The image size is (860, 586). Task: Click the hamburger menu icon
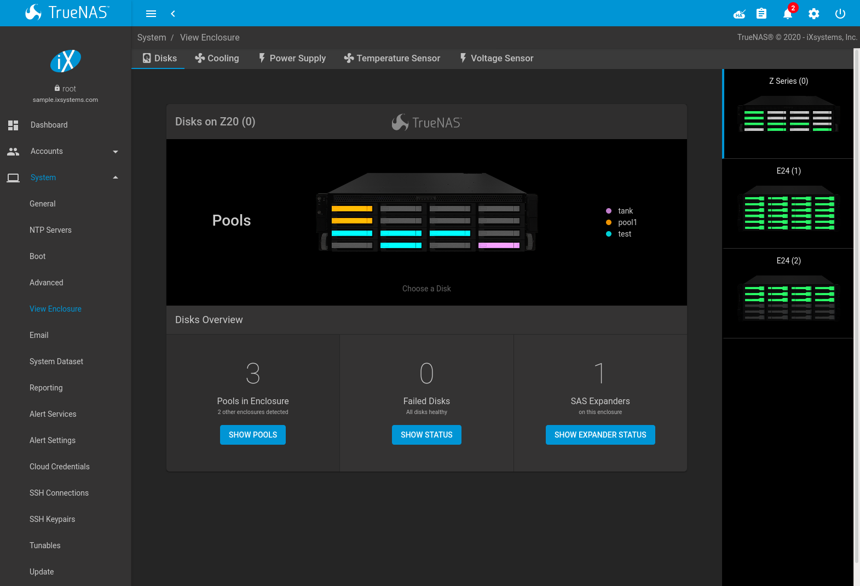click(x=151, y=14)
